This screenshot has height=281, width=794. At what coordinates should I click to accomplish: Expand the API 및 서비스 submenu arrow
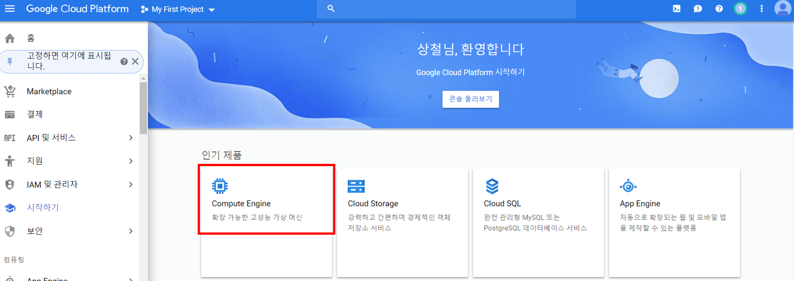[130, 138]
